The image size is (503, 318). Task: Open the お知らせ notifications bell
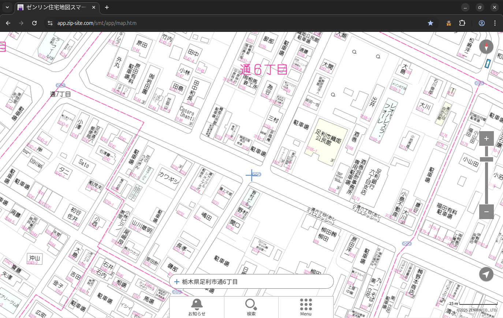tap(197, 307)
